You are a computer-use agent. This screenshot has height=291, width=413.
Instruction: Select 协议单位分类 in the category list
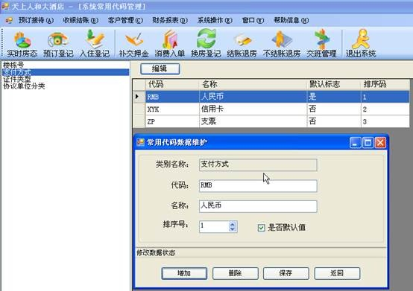coord(66,86)
